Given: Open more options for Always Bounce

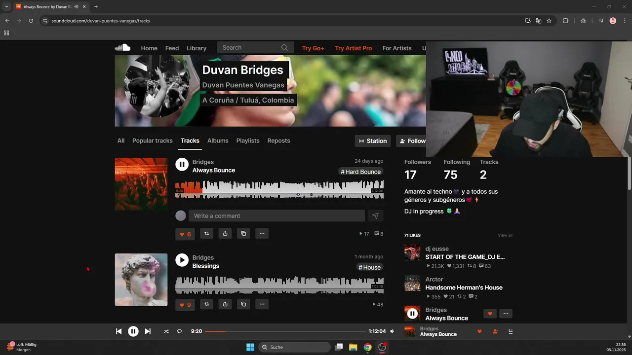Looking at the screenshot, I should [262, 234].
